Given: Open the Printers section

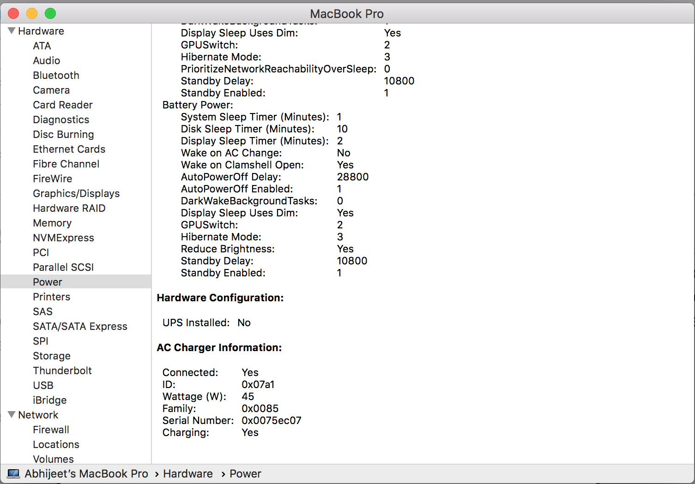Looking at the screenshot, I should point(52,297).
